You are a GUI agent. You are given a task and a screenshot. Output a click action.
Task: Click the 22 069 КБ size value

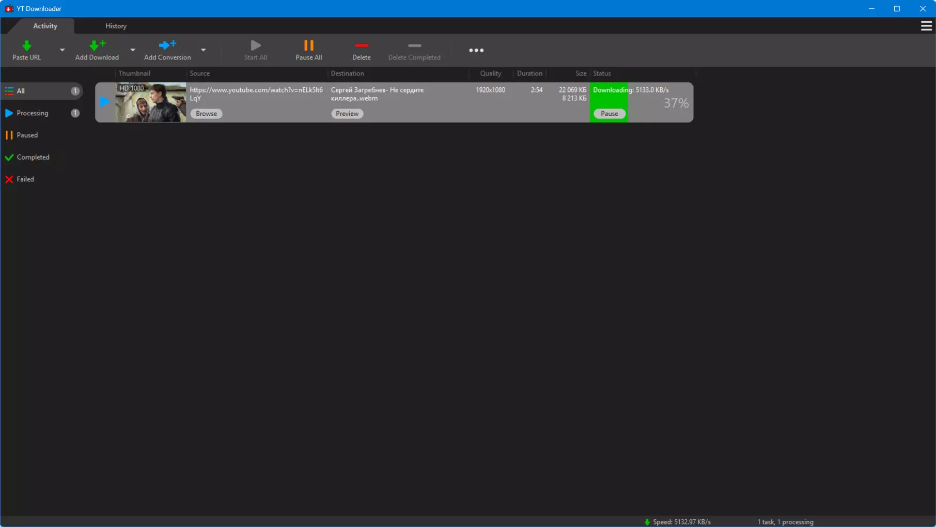coord(572,90)
